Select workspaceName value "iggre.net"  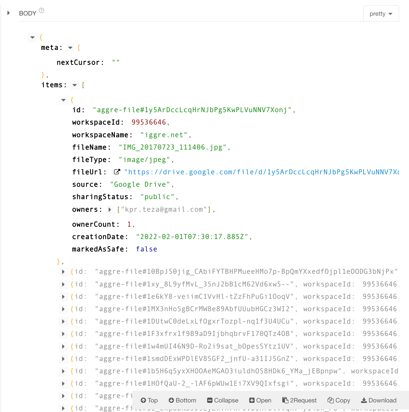(x=164, y=135)
